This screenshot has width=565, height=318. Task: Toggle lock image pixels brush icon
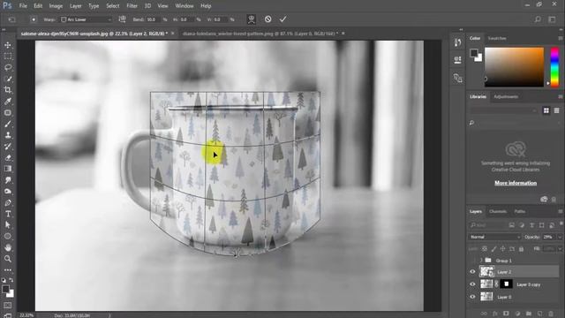click(493, 249)
